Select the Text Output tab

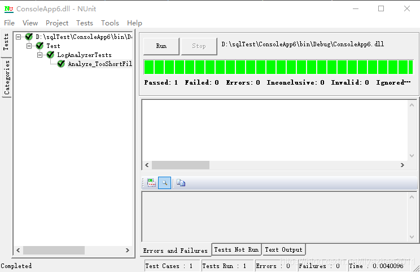tap(283, 249)
